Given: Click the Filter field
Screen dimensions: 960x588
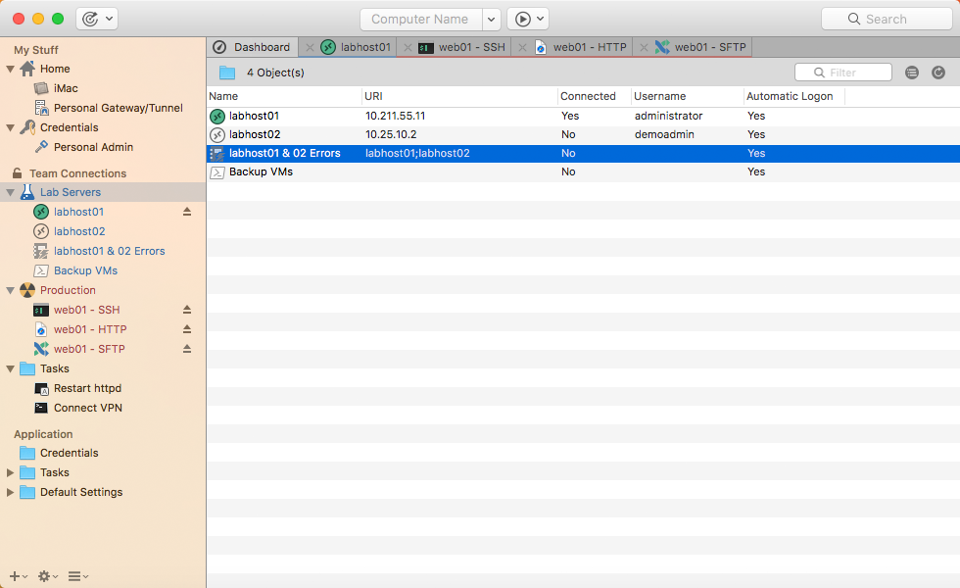Looking at the screenshot, I should (843, 73).
